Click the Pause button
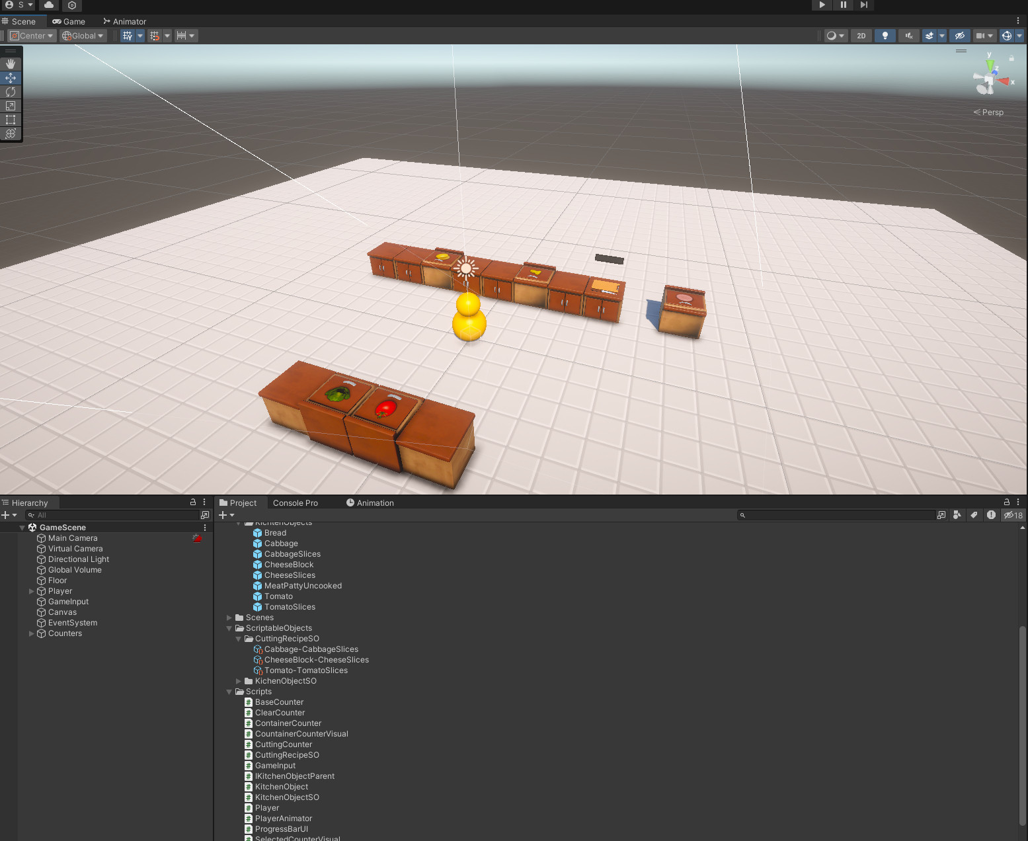This screenshot has width=1028, height=841. point(843,5)
